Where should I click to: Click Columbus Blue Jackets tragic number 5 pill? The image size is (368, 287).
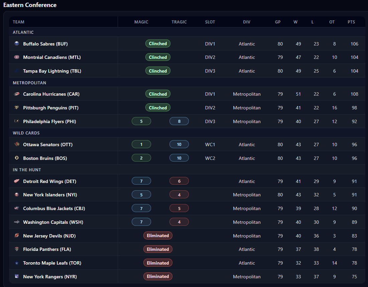point(179,208)
